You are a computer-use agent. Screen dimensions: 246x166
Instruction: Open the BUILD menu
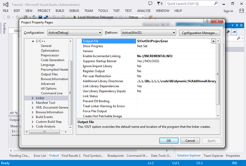(60, 11)
